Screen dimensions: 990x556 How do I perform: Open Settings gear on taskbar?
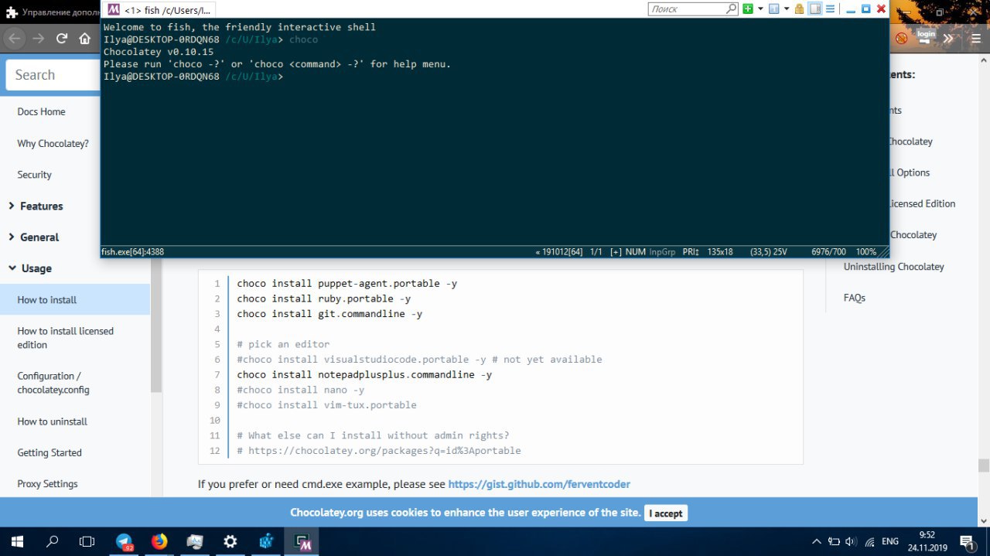pyautogui.click(x=230, y=541)
